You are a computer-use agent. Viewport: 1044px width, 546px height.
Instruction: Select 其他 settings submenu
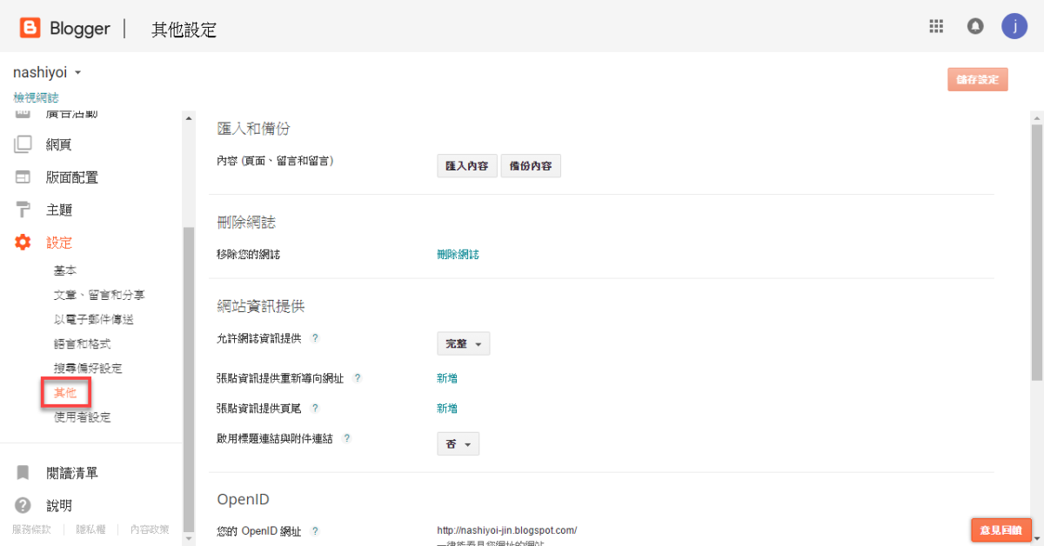point(65,392)
